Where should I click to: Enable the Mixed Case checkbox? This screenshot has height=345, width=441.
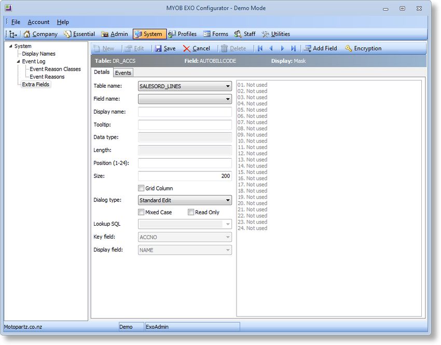pos(141,212)
